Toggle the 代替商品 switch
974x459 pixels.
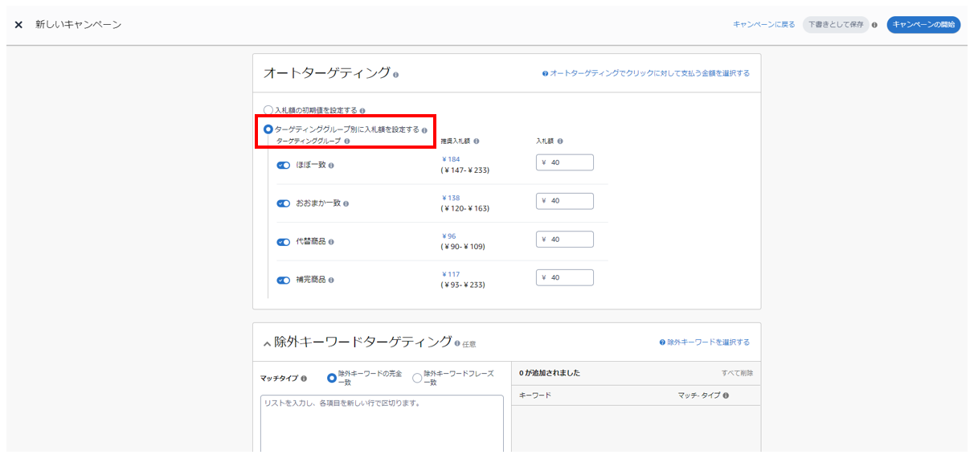click(284, 242)
